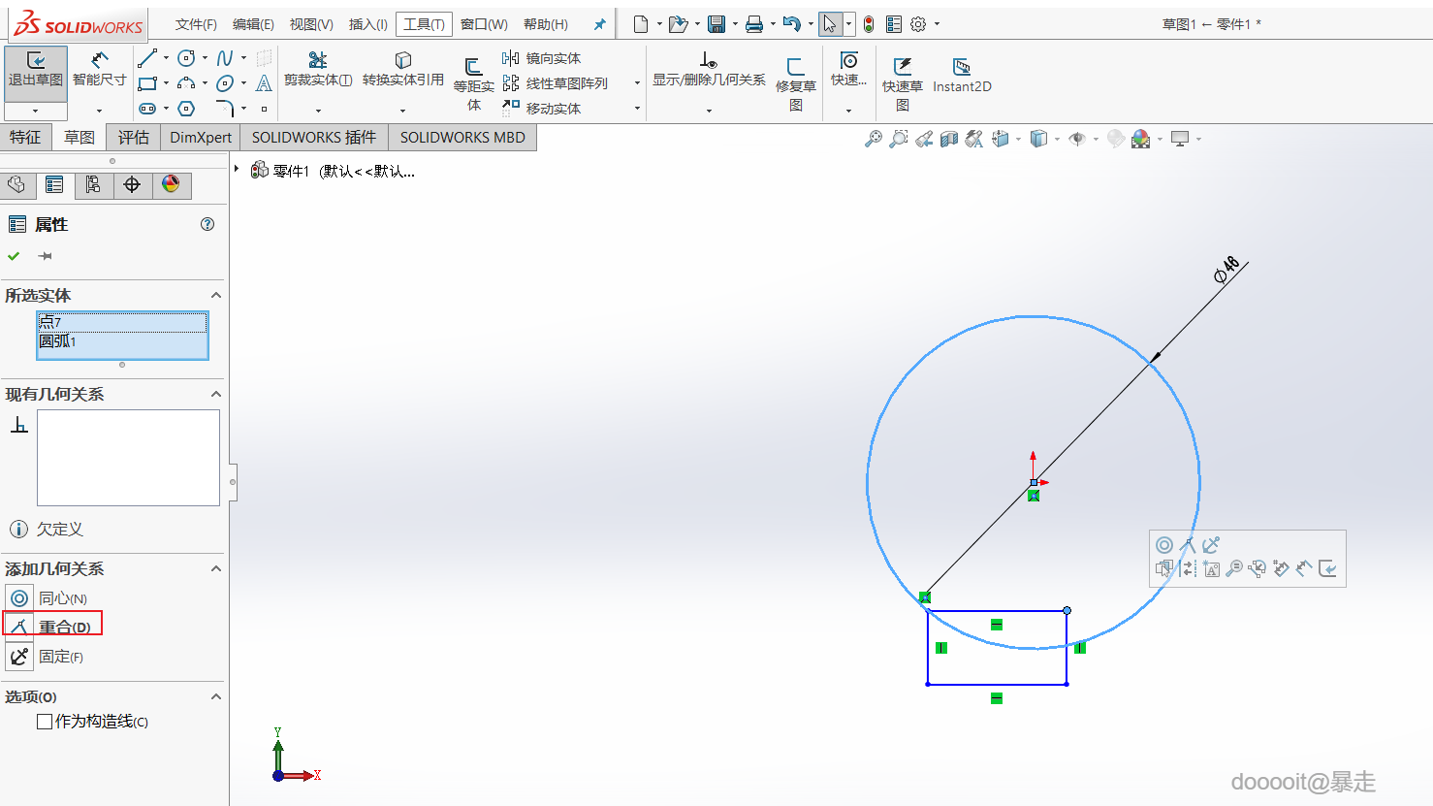The width and height of the screenshot is (1433, 806).
Task: Click the Convert Entities (转换实体引用) icon
Action: click(402, 69)
